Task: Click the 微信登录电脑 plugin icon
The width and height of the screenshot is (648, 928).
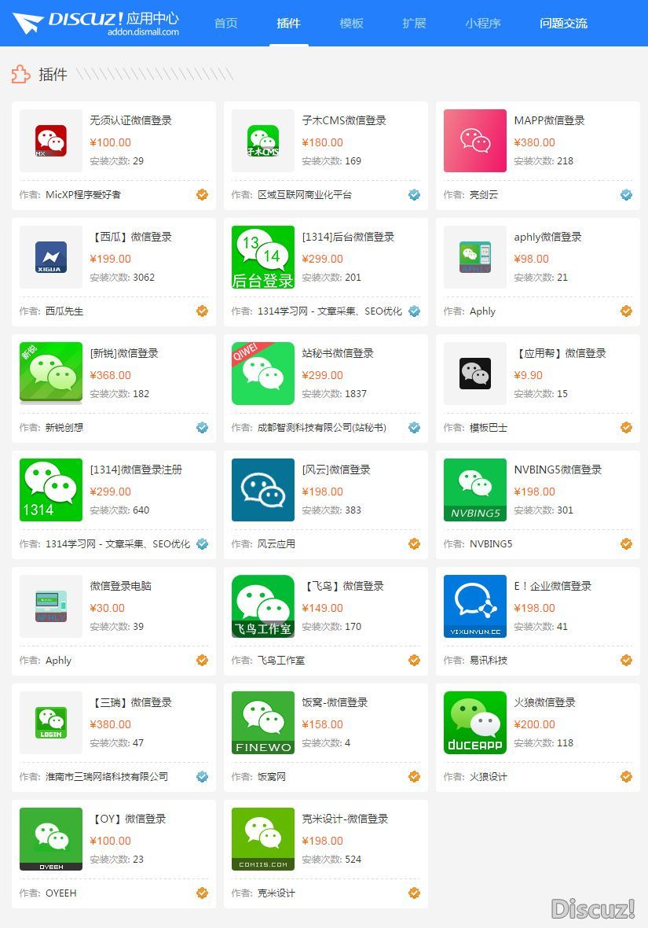Action: pos(51,606)
